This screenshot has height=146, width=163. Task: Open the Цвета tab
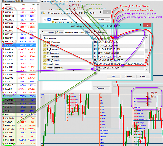(x=89, y=32)
